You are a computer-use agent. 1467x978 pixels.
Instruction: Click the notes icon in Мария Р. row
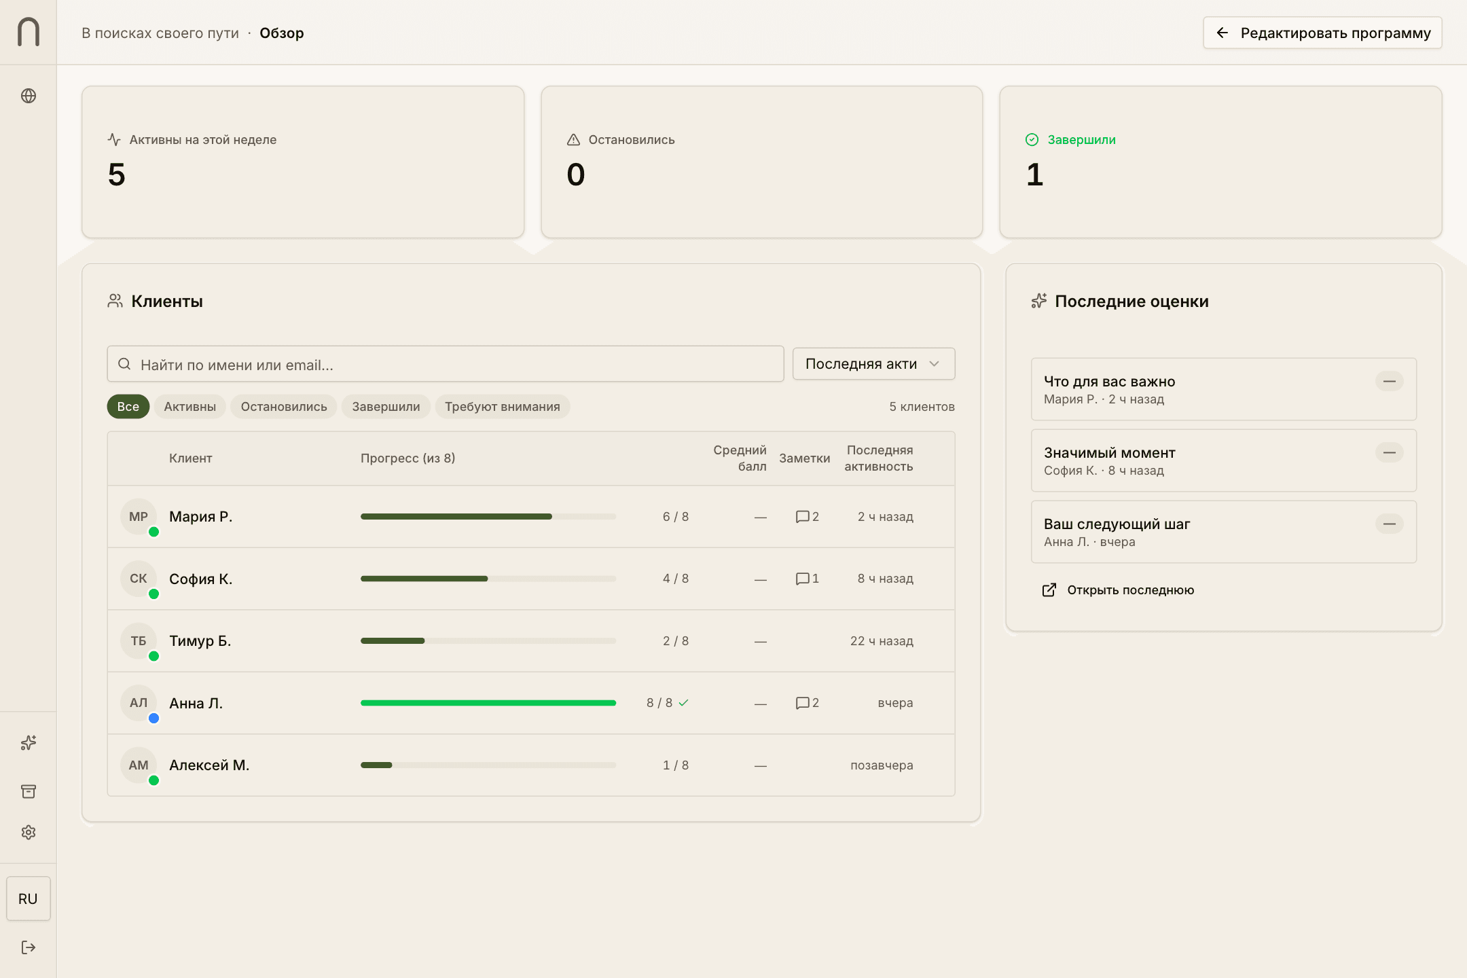tap(802, 517)
